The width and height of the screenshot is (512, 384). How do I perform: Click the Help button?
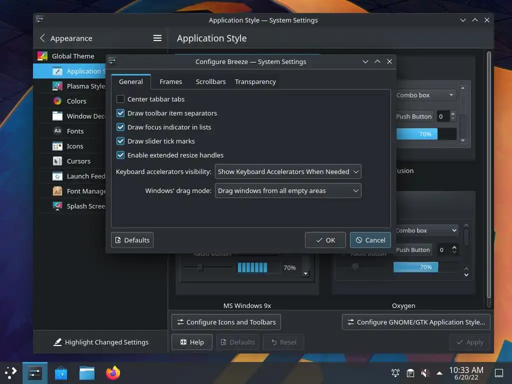[192, 342]
